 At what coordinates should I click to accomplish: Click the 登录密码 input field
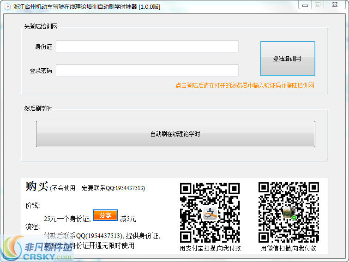coord(147,71)
